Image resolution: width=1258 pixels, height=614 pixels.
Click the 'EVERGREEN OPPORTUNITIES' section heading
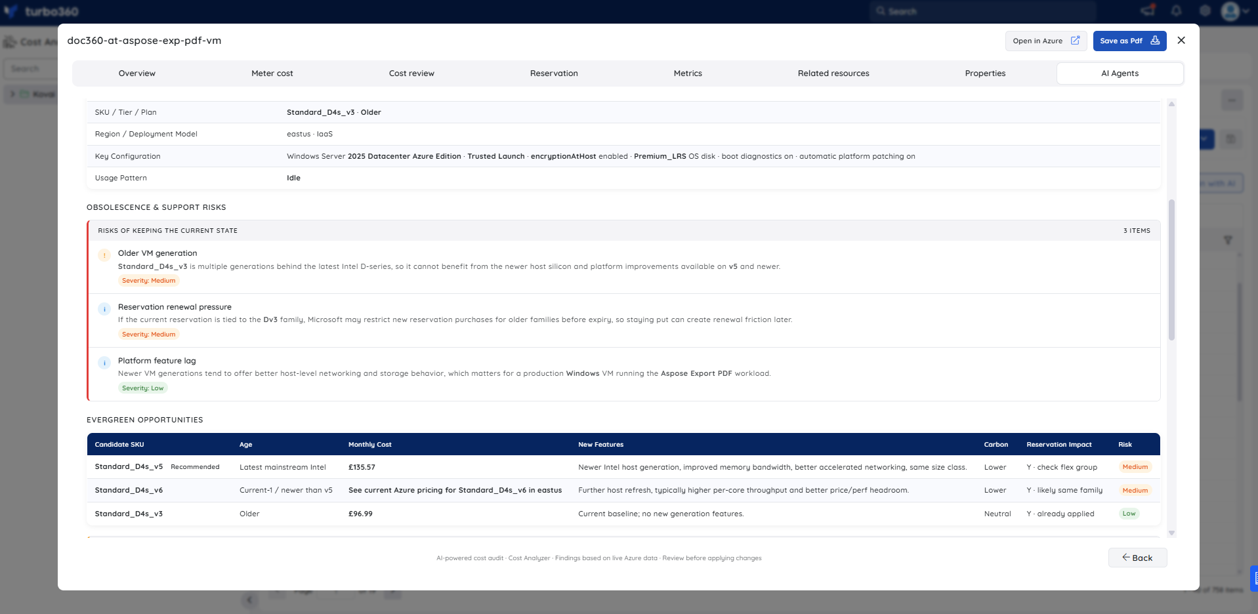145,420
